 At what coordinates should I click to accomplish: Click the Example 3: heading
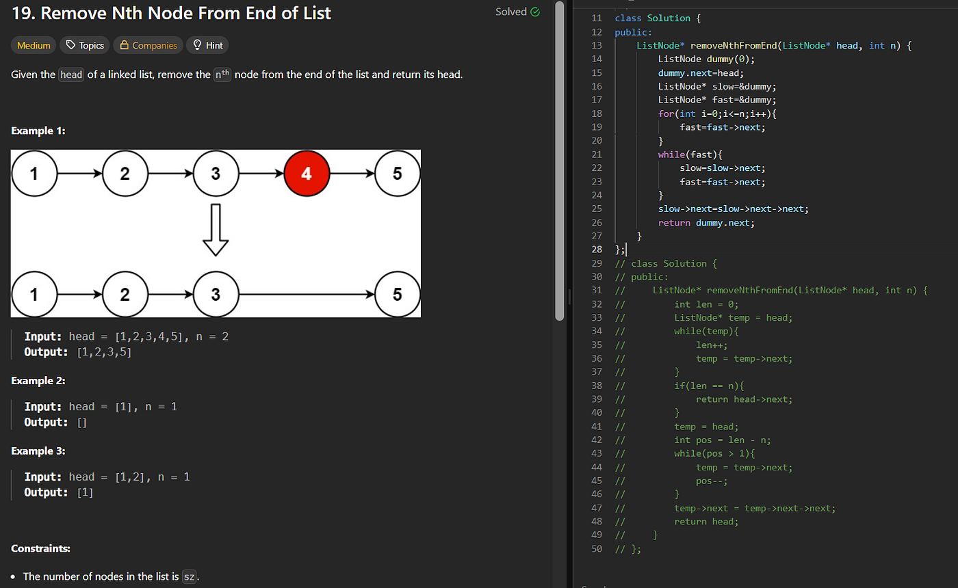click(x=38, y=451)
